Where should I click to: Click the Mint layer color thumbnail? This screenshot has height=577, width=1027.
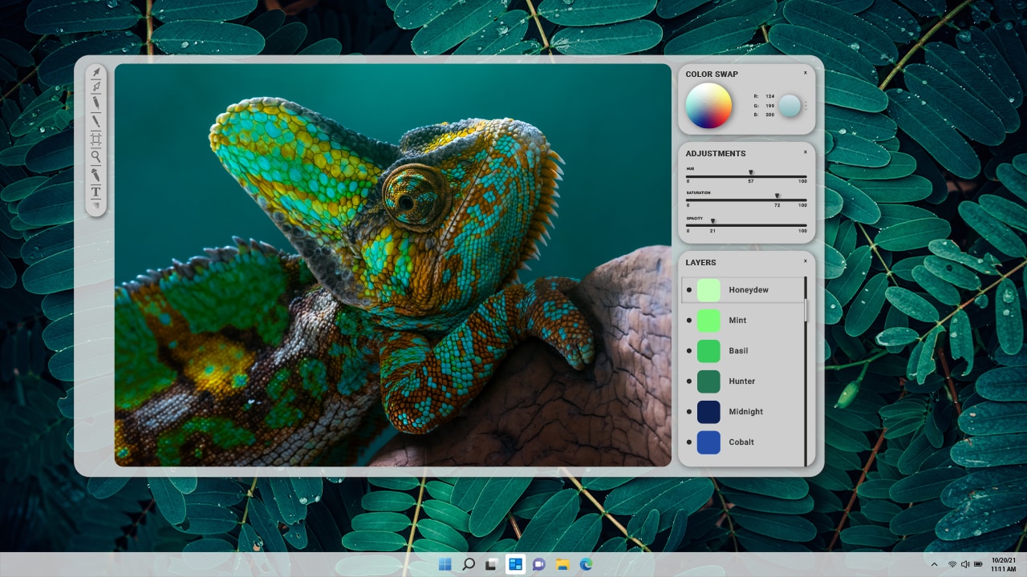(708, 321)
